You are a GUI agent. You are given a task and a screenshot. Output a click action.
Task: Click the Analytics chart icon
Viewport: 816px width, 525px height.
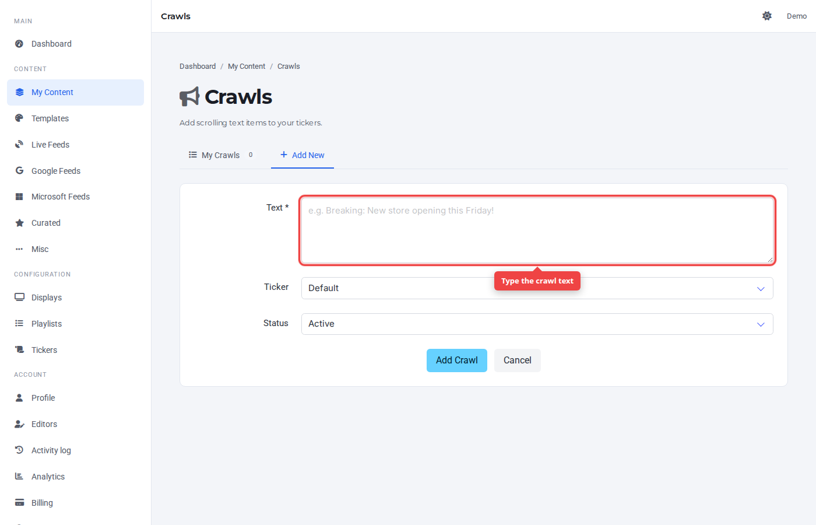click(19, 476)
